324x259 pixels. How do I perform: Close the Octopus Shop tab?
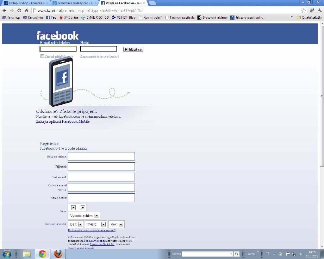click(x=47, y=3)
